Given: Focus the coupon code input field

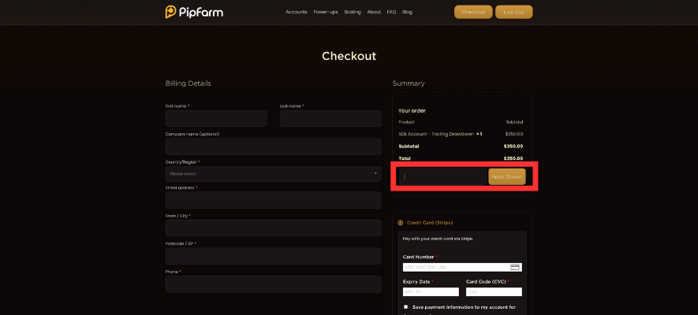Looking at the screenshot, I should pos(442,176).
